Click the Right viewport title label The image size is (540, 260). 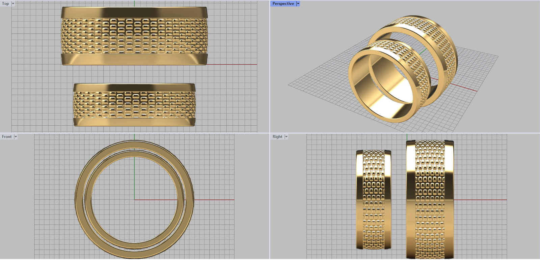tap(277, 137)
